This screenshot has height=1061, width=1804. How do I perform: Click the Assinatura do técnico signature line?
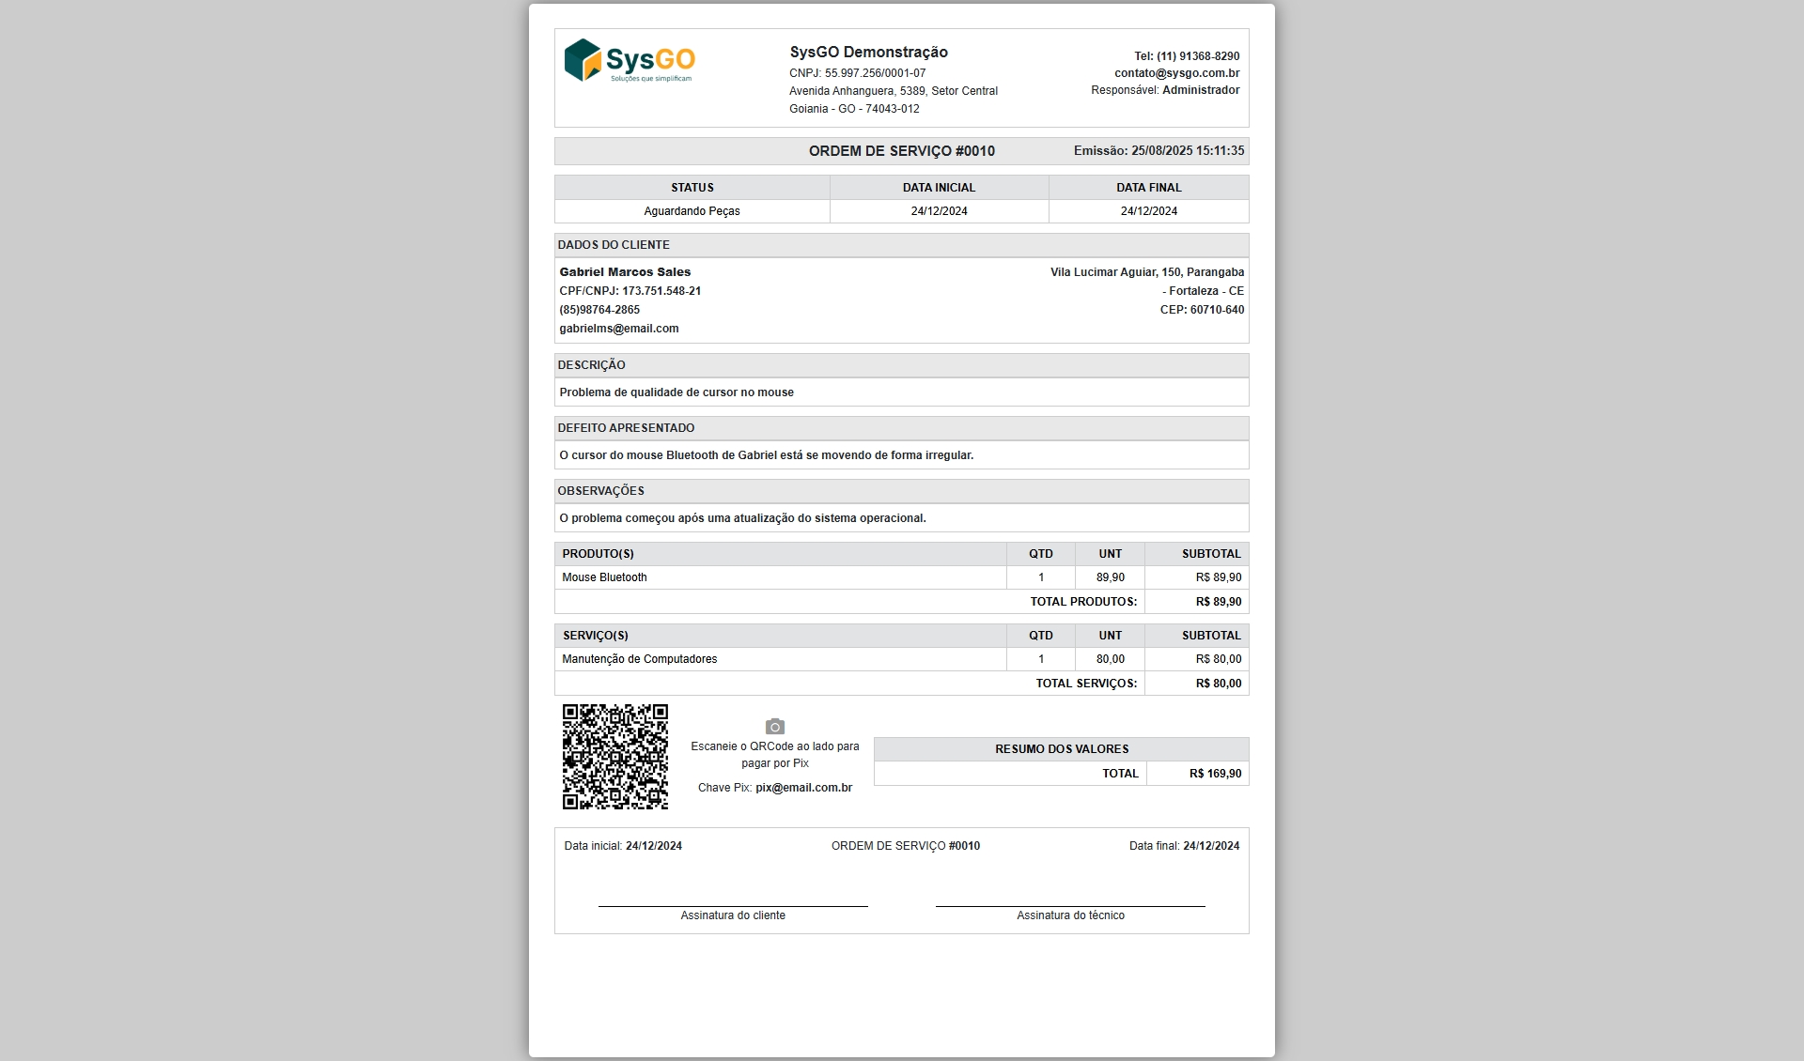point(1070,906)
